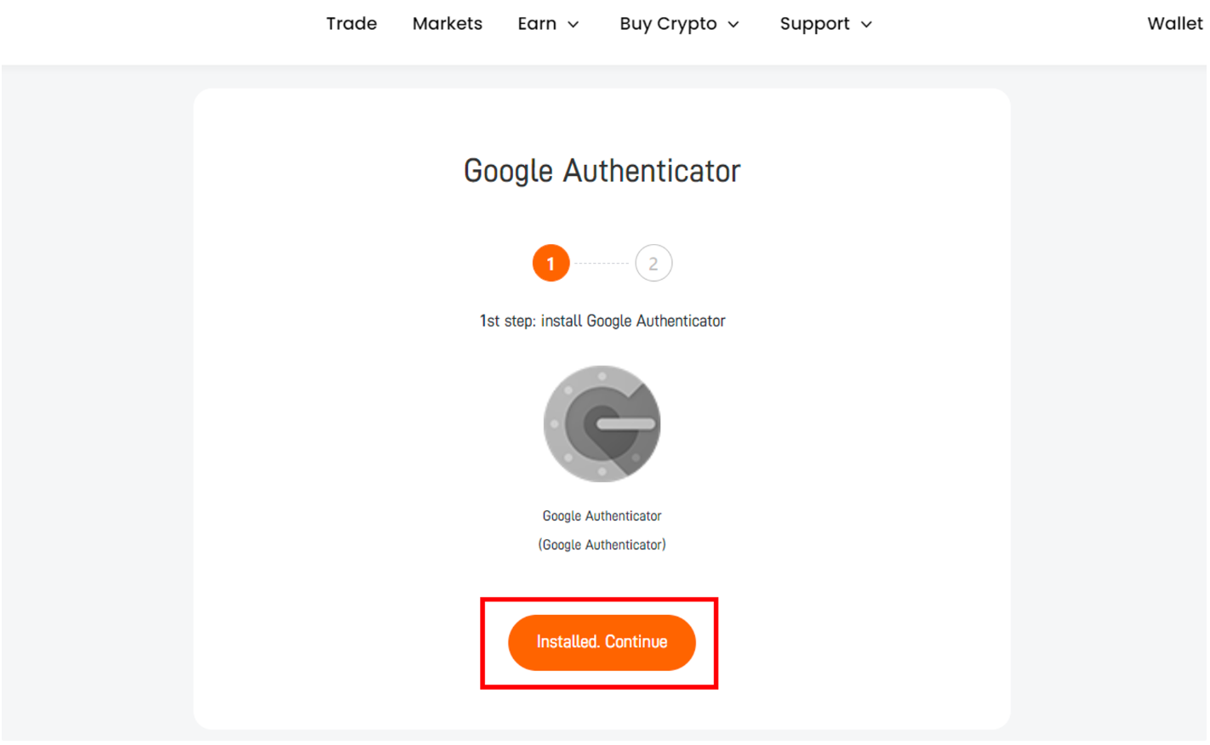
Task: Jump to the step 2 circle indicator
Action: (x=654, y=264)
